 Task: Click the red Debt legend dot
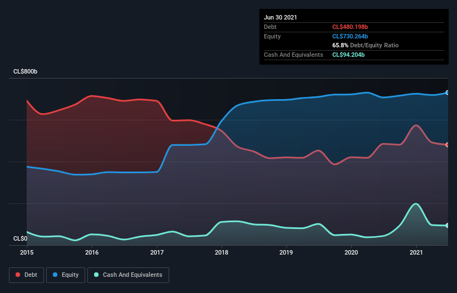[x=18, y=275]
